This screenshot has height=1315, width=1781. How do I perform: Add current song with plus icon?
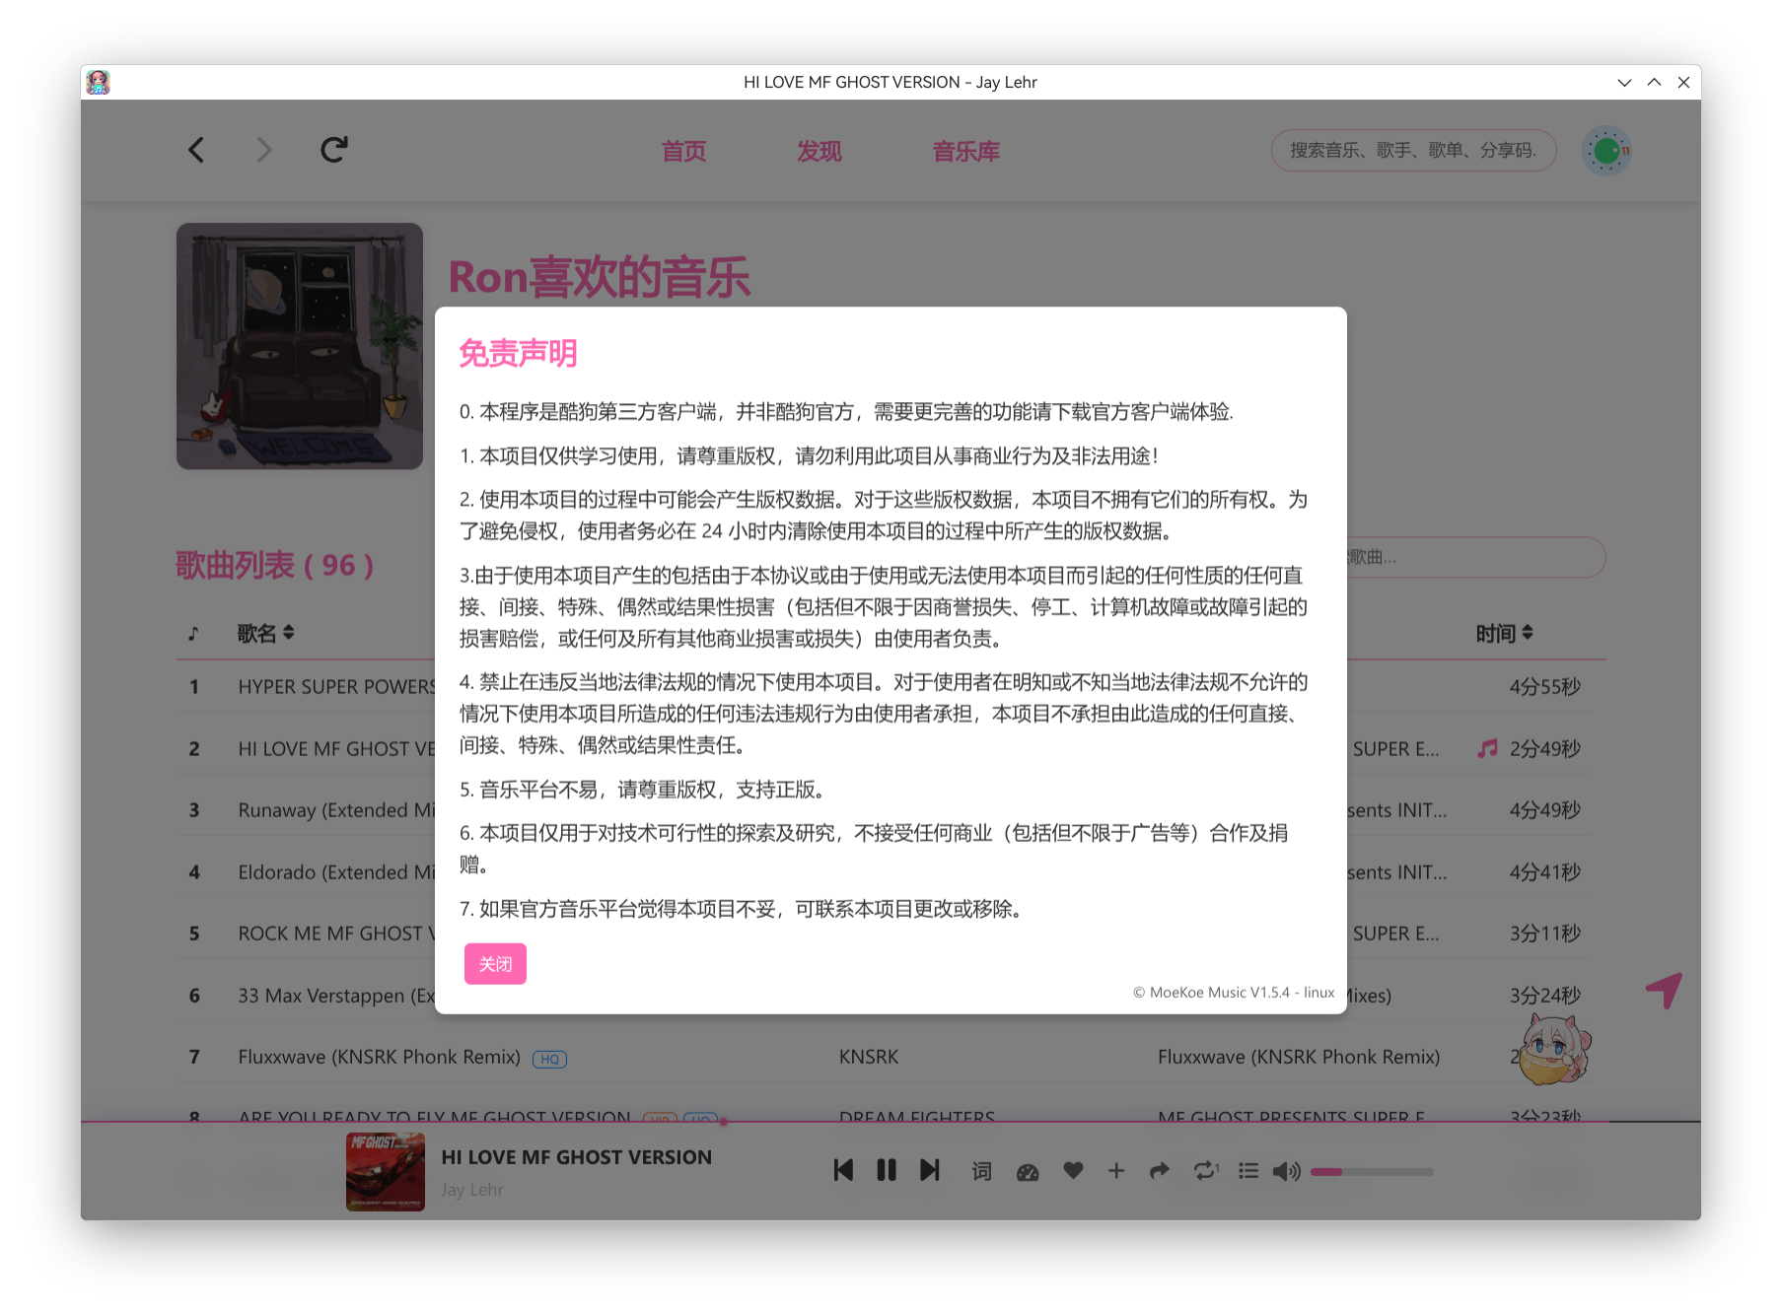(1116, 1170)
